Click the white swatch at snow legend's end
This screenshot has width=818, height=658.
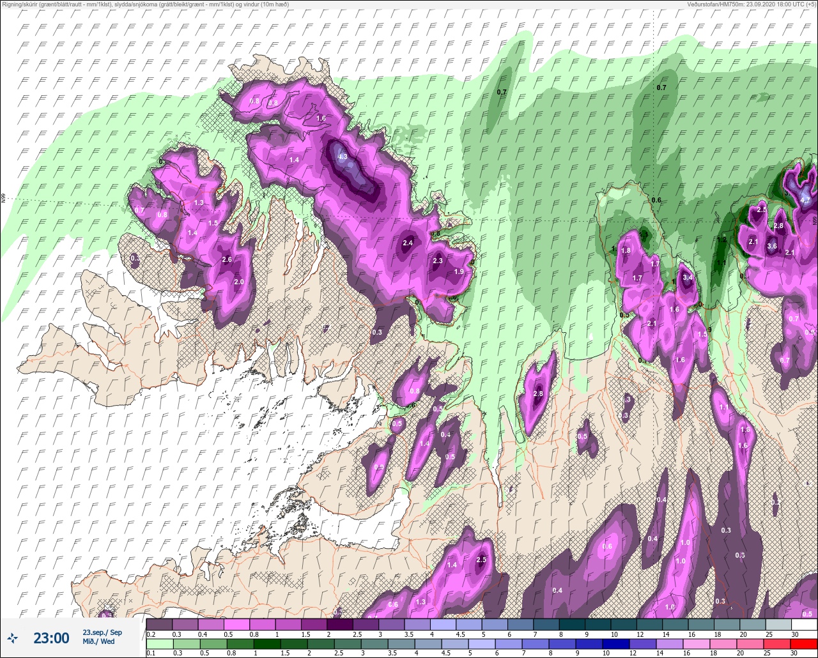pyautogui.click(x=804, y=625)
